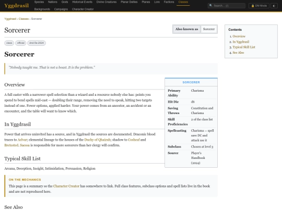Image resolution: width=282 pixels, height=211 pixels.
Task: Click the 'Contents' panel title
Action: point(235,30)
